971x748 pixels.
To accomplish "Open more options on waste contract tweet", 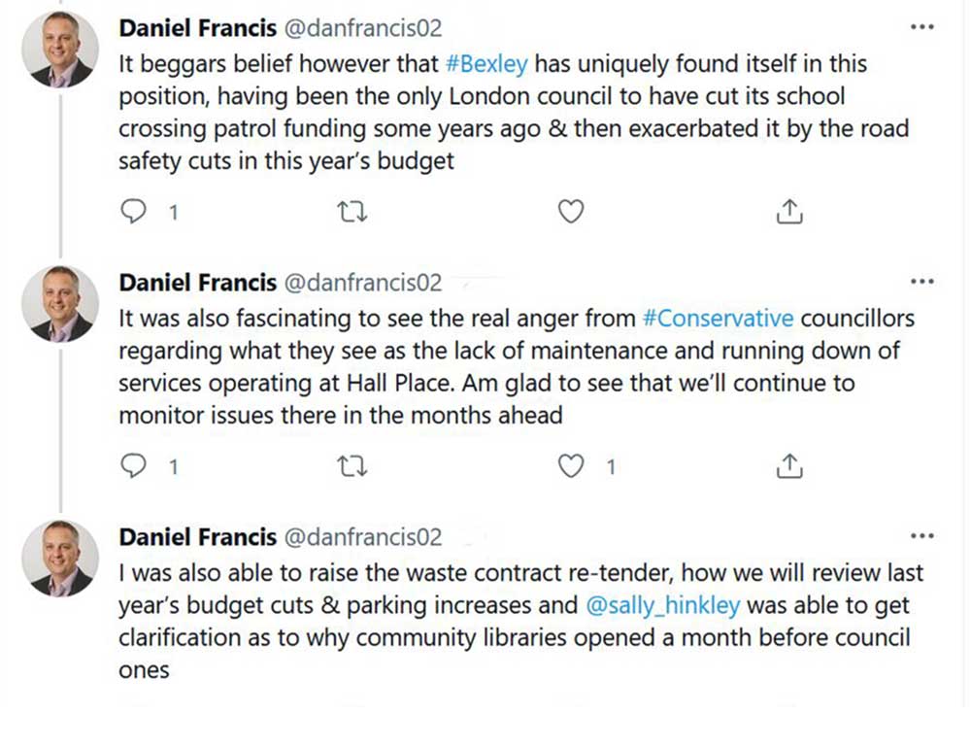I will pyautogui.click(x=921, y=536).
